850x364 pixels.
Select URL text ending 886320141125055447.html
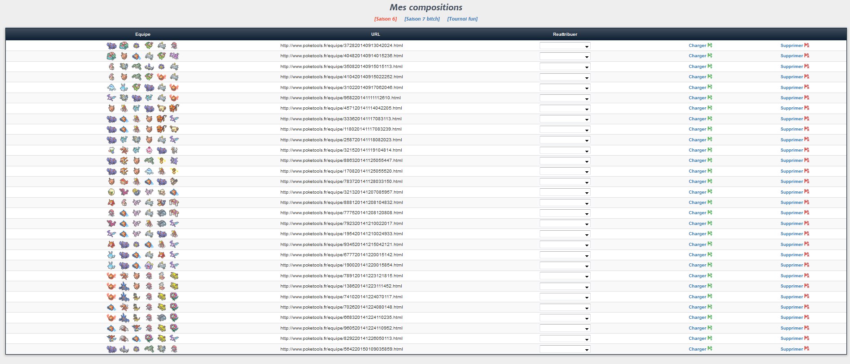pyautogui.click(x=341, y=161)
